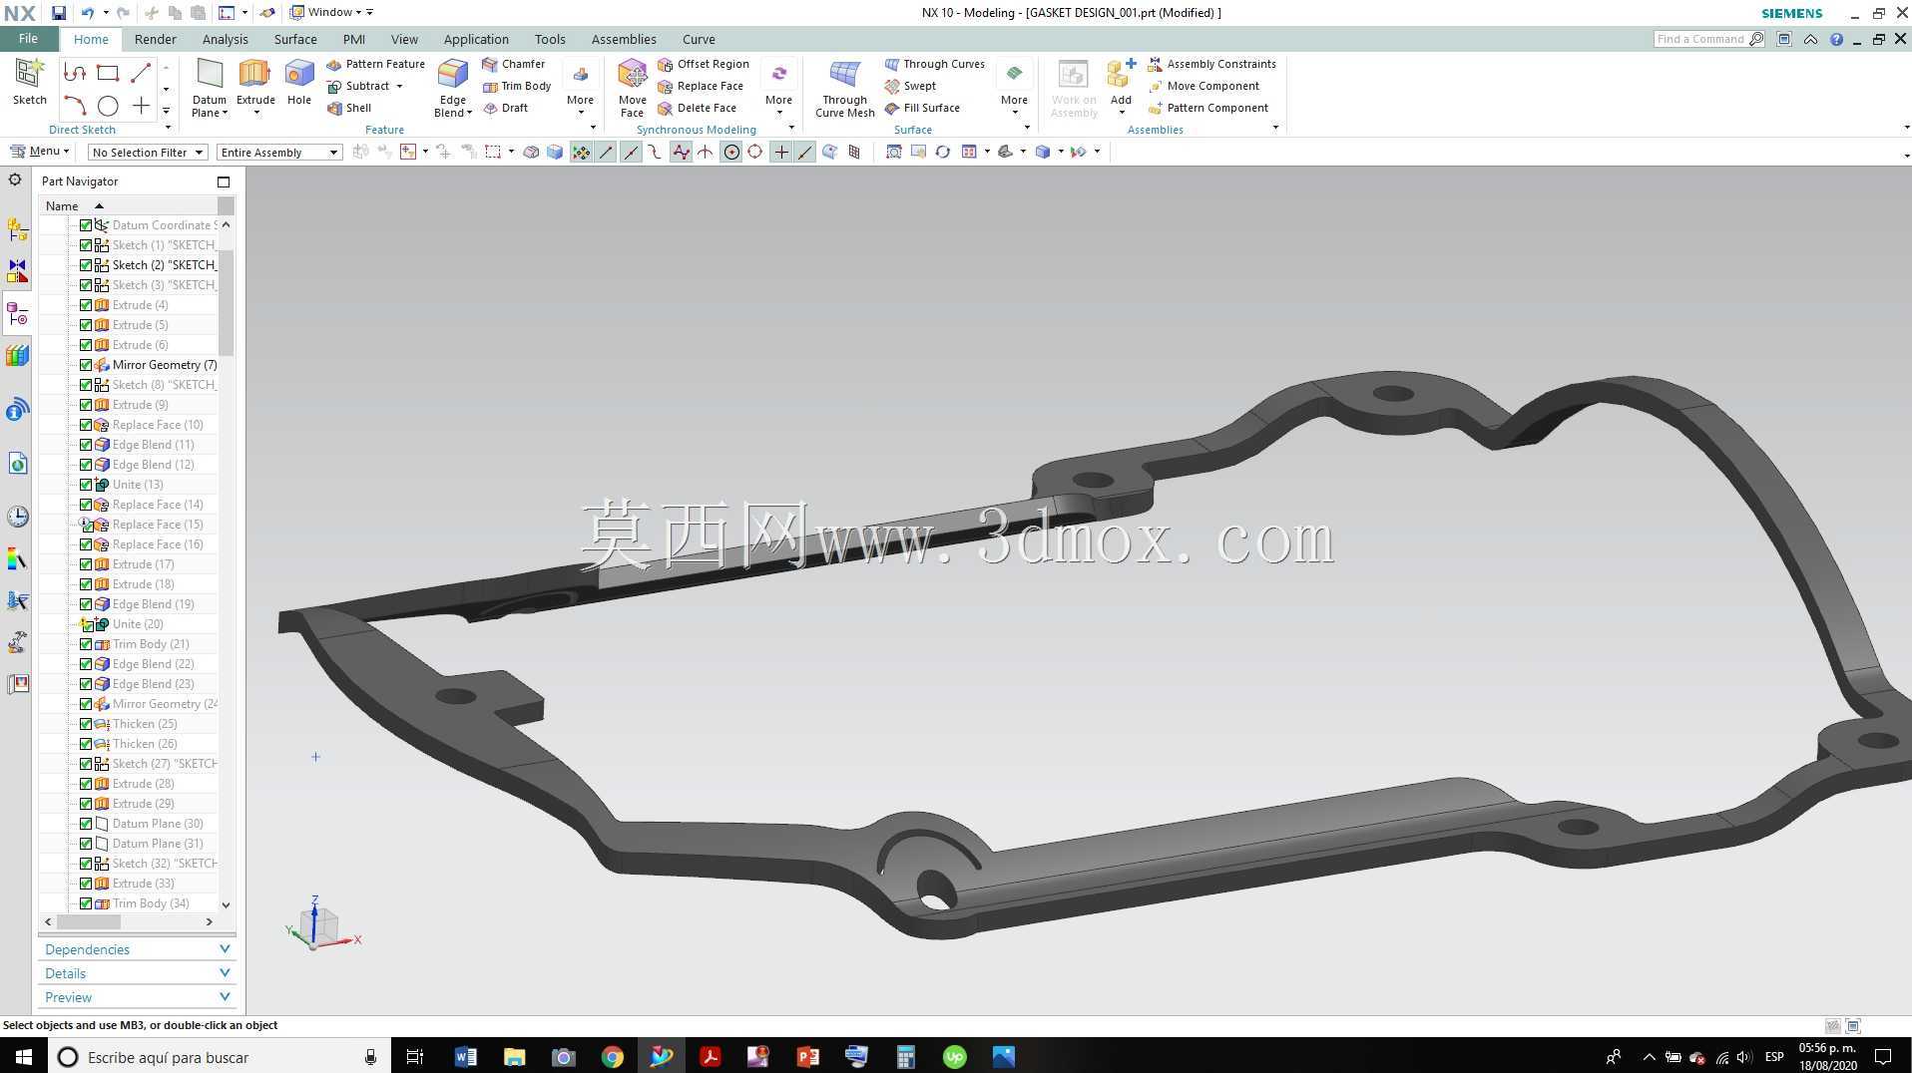
Task: Select the Replace Face command
Action: pos(701,86)
